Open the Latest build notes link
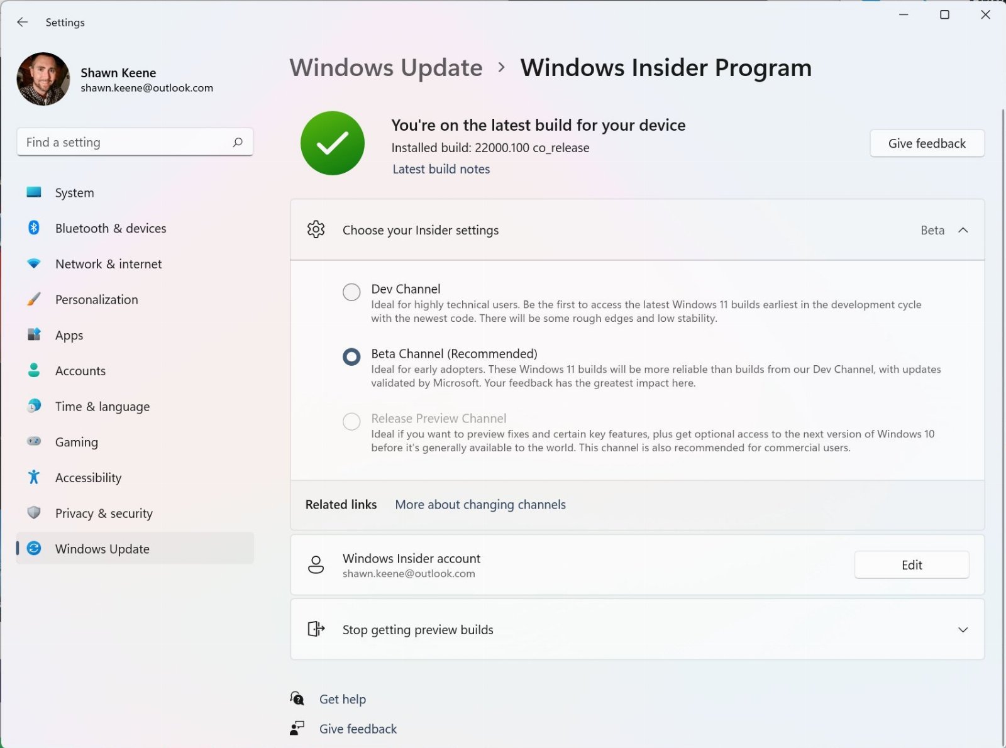This screenshot has width=1006, height=748. (x=441, y=169)
